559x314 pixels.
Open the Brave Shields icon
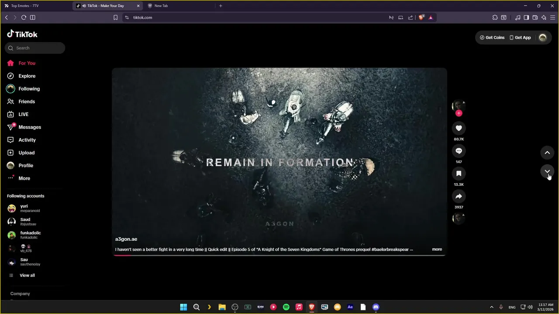(421, 17)
